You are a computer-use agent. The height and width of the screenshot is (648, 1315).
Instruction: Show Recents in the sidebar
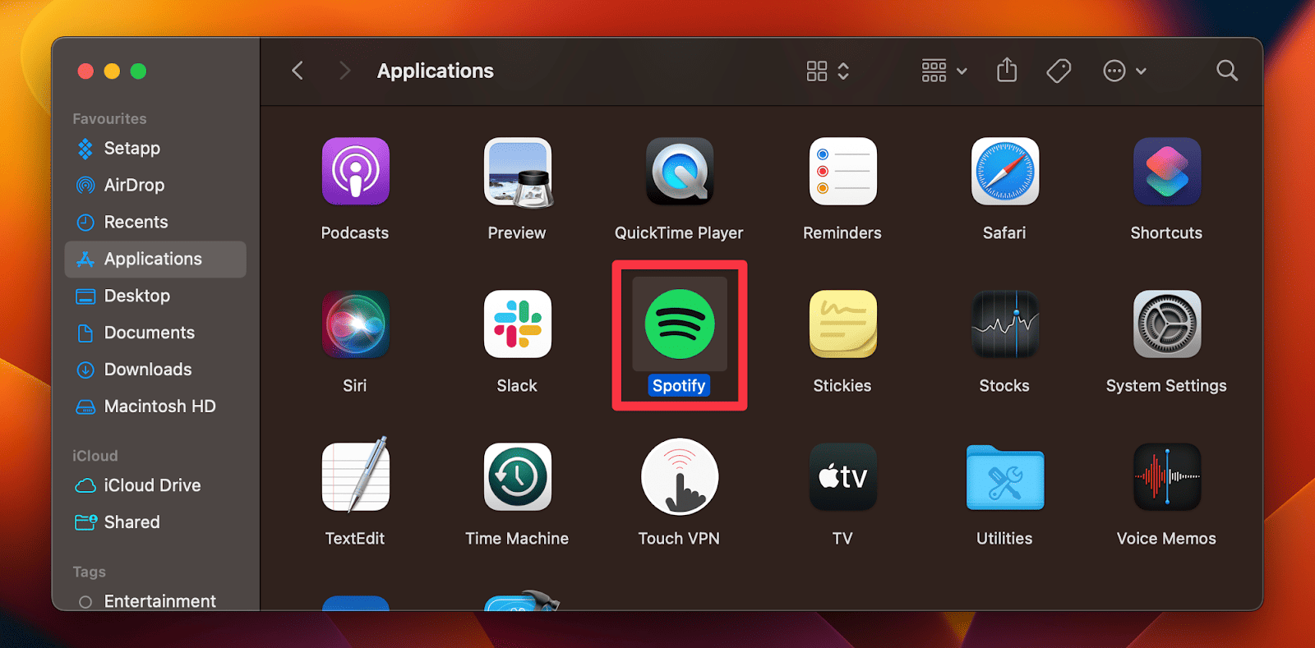tap(155, 223)
